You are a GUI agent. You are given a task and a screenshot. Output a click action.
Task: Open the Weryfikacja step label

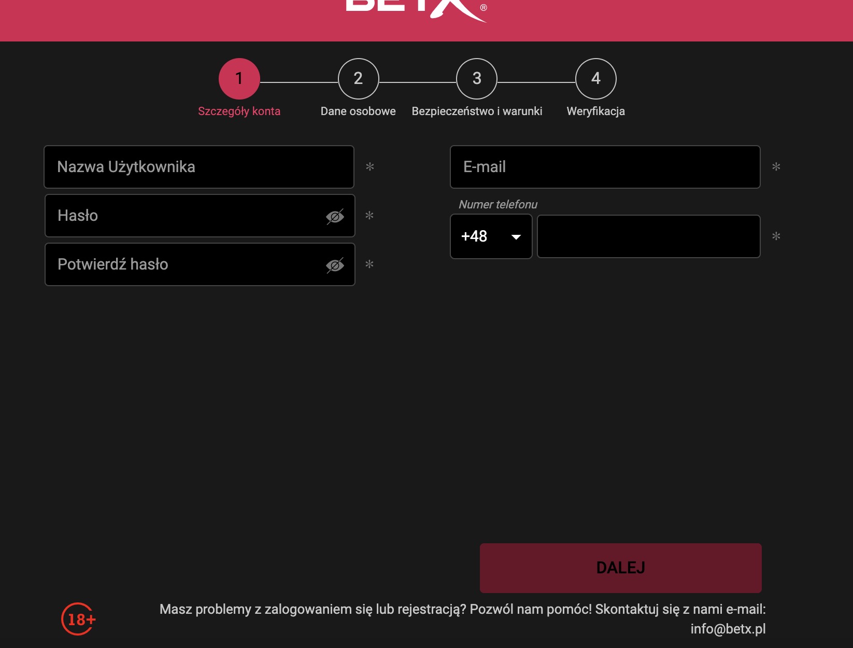click(595, 111)
